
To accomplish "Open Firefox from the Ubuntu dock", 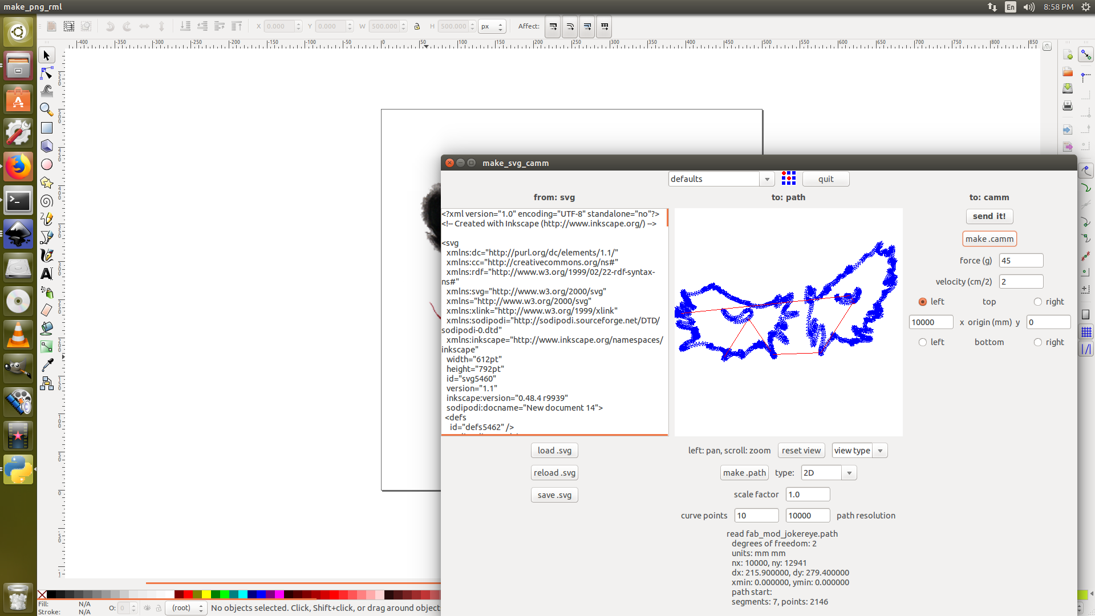I will click(x=18, y=167).
